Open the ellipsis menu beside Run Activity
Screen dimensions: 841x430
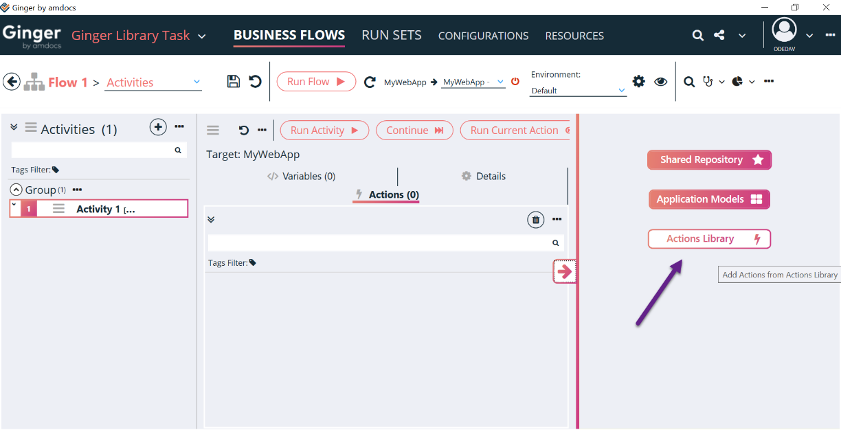262,130
